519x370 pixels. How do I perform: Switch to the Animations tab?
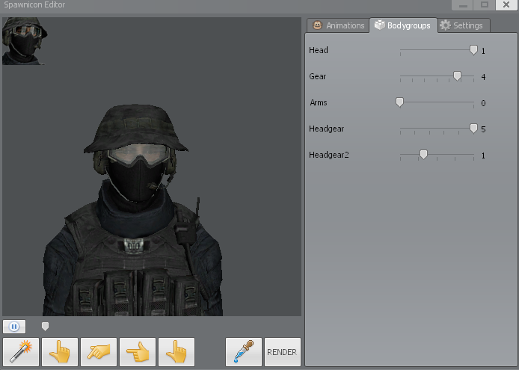click(x=338, y=25)
